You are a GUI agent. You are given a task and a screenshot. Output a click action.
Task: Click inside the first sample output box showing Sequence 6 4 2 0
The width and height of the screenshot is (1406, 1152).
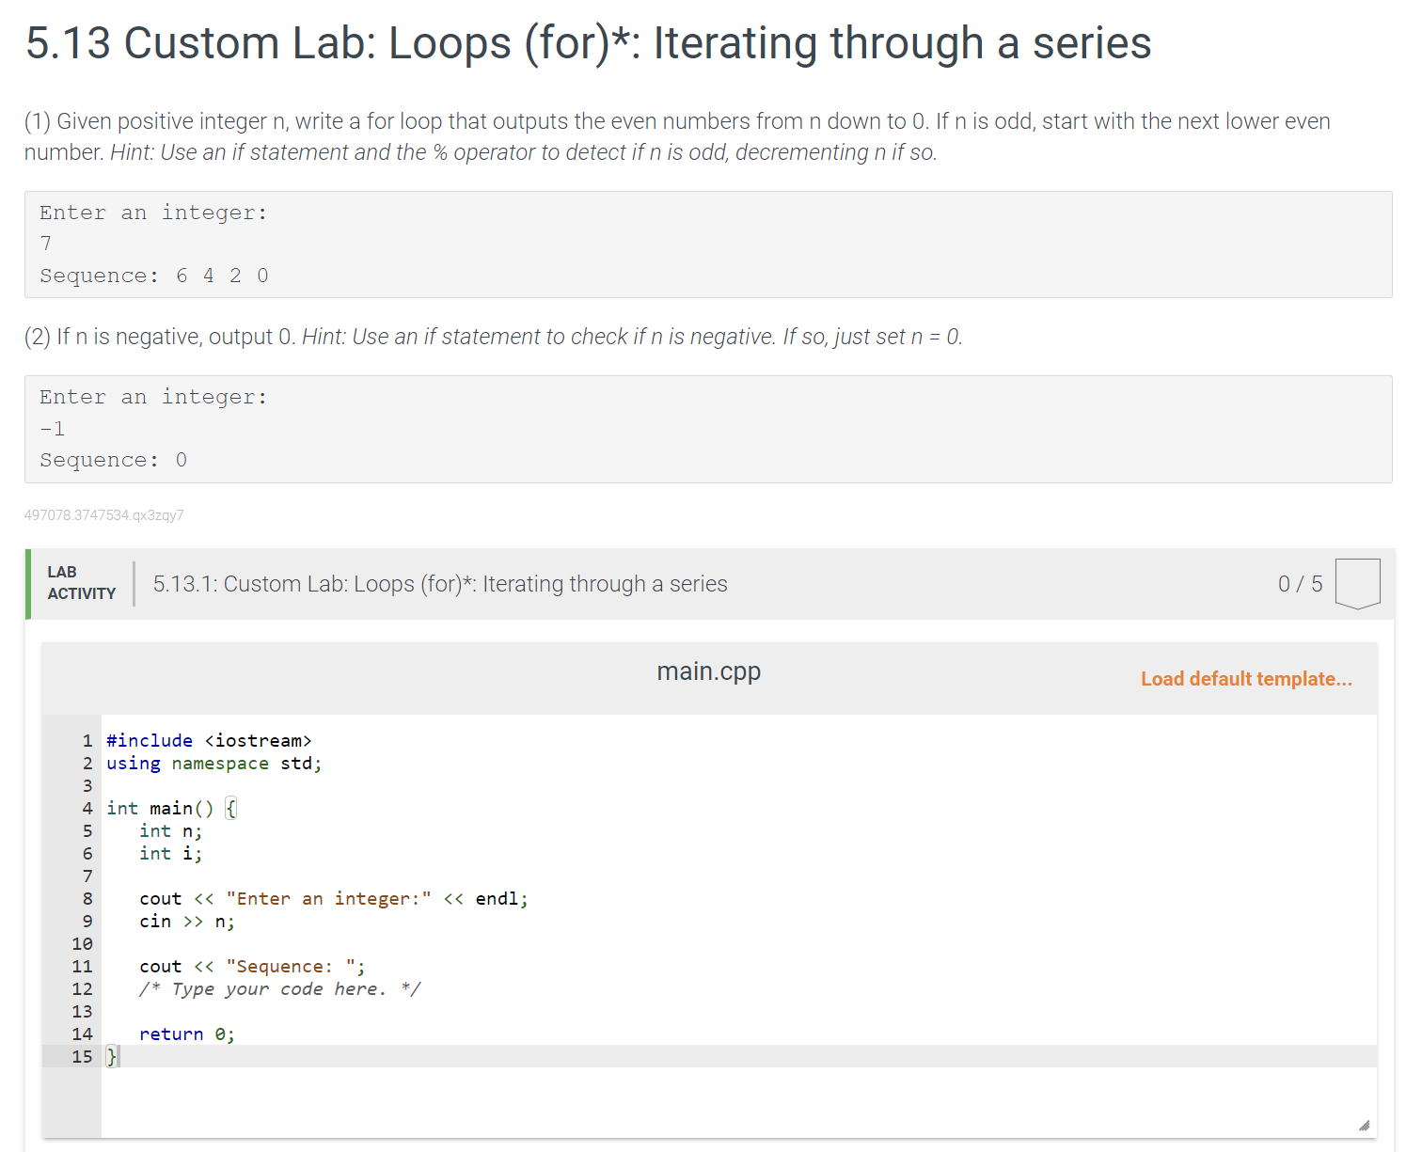[x=705, y=245]
